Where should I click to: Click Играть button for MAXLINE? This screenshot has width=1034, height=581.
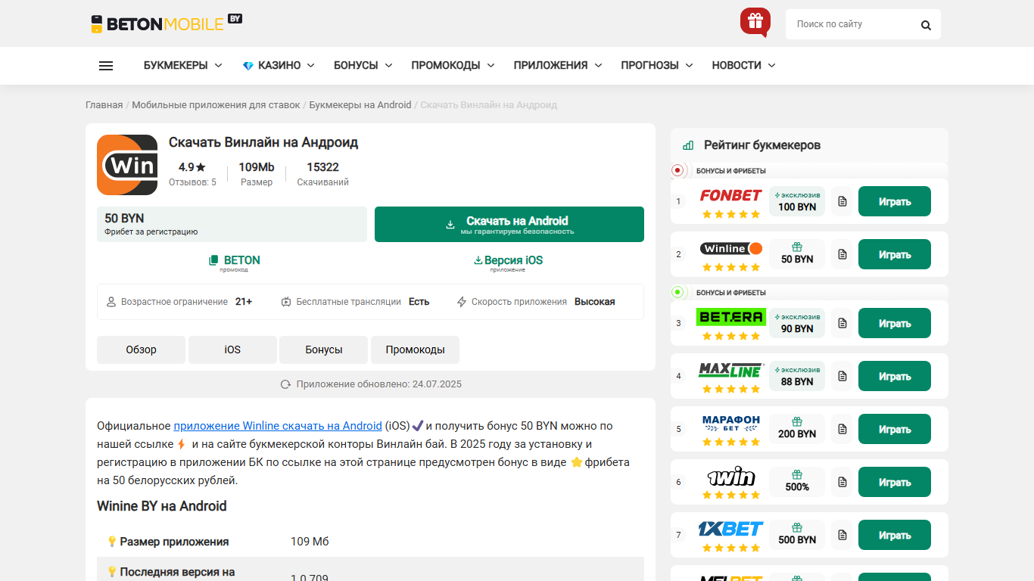click(895, 376)
